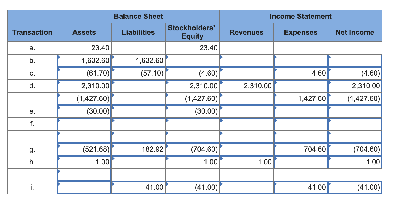Screen dimensions: 406x214
Task: Click Expenses cell showing 704.60
Action: (x=300, y=149)
